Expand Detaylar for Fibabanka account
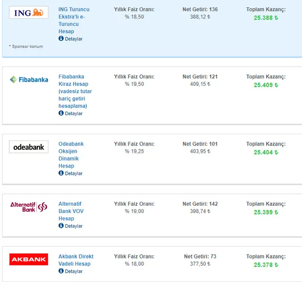302x282 pixels. pyautogui.click(x=74, y=114)
